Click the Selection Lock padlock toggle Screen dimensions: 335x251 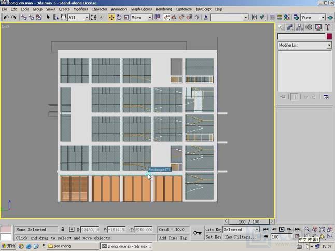pyautogui.click(x=63, y=229)
